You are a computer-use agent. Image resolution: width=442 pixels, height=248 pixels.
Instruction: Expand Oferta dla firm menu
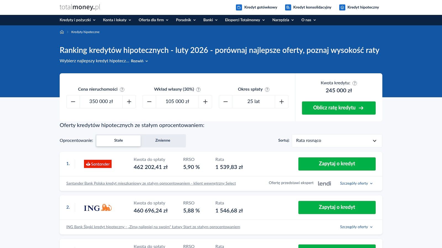154,20
